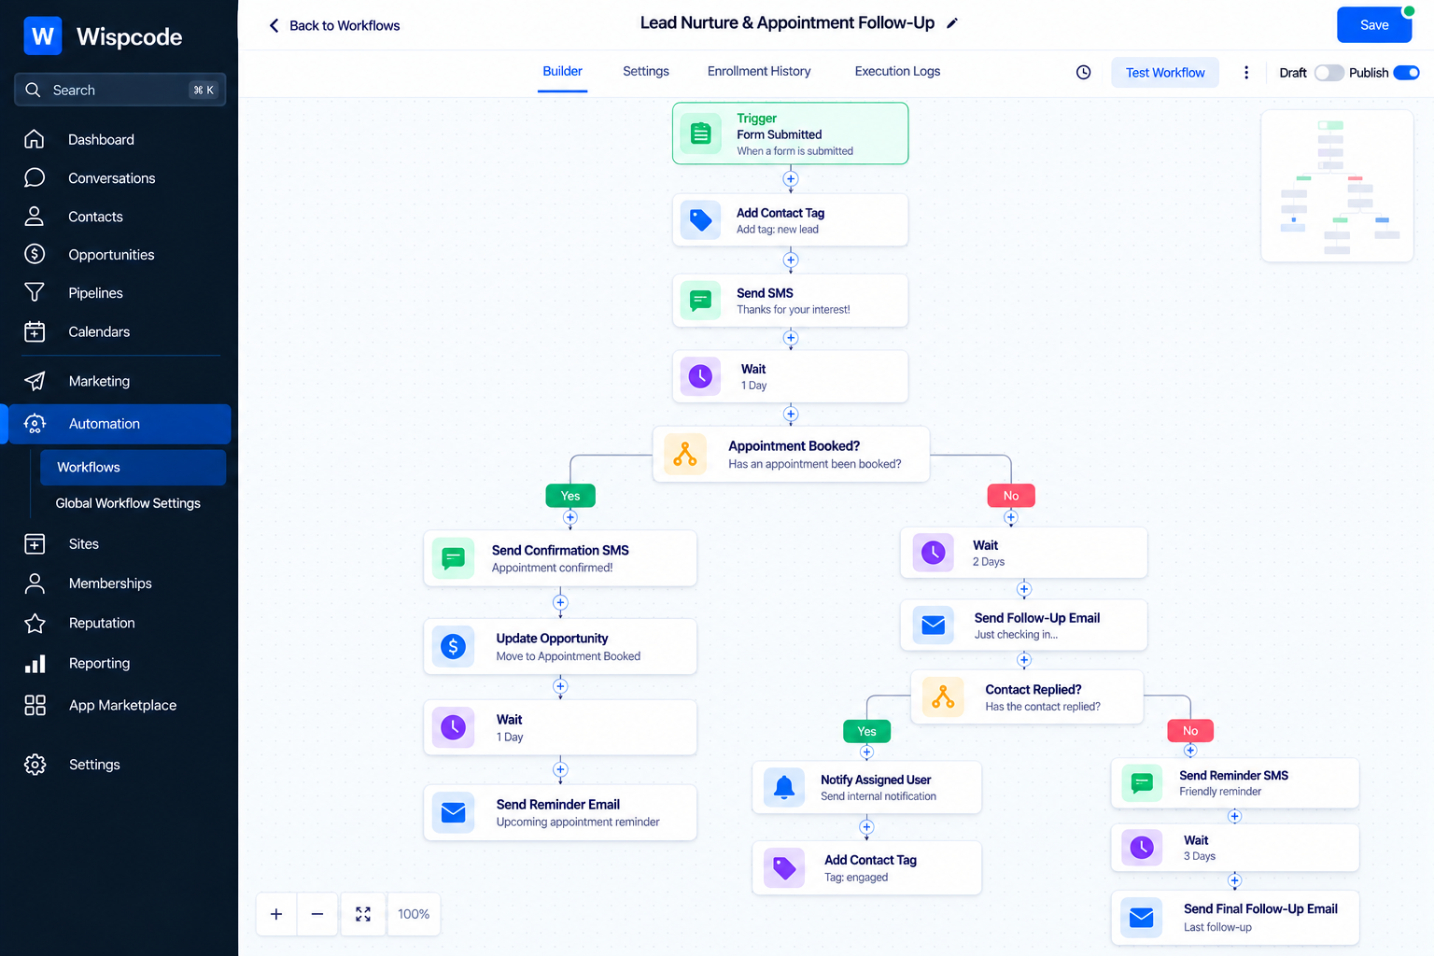Click the 100% zoom level indicator
The image size is (1434, 956).
(x=414, y=914)
